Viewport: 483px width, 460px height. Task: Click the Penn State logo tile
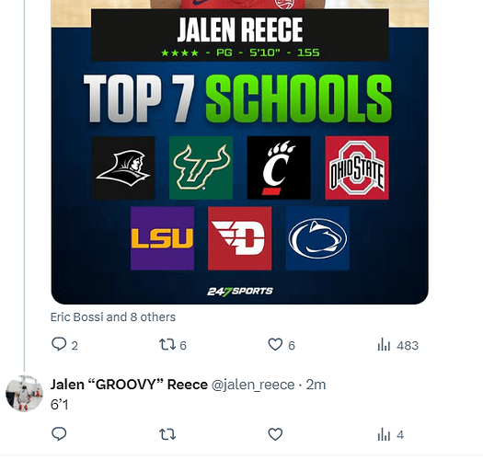coord(317,238)
